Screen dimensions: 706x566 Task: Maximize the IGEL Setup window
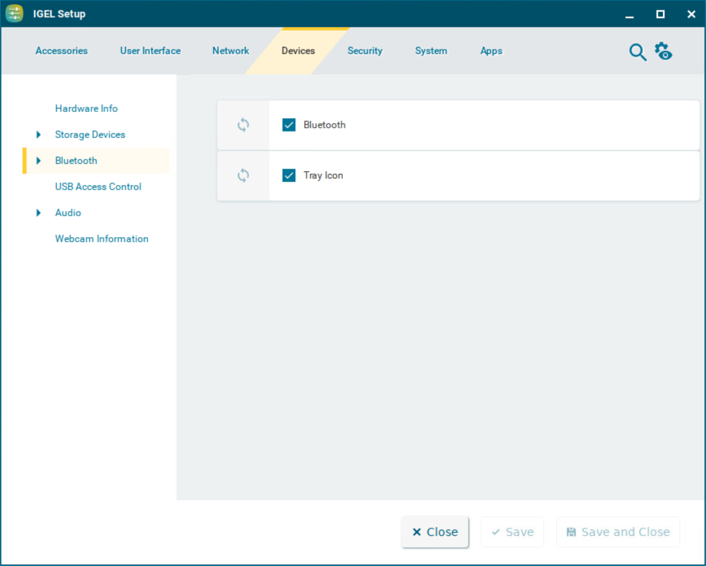point(660,14)
